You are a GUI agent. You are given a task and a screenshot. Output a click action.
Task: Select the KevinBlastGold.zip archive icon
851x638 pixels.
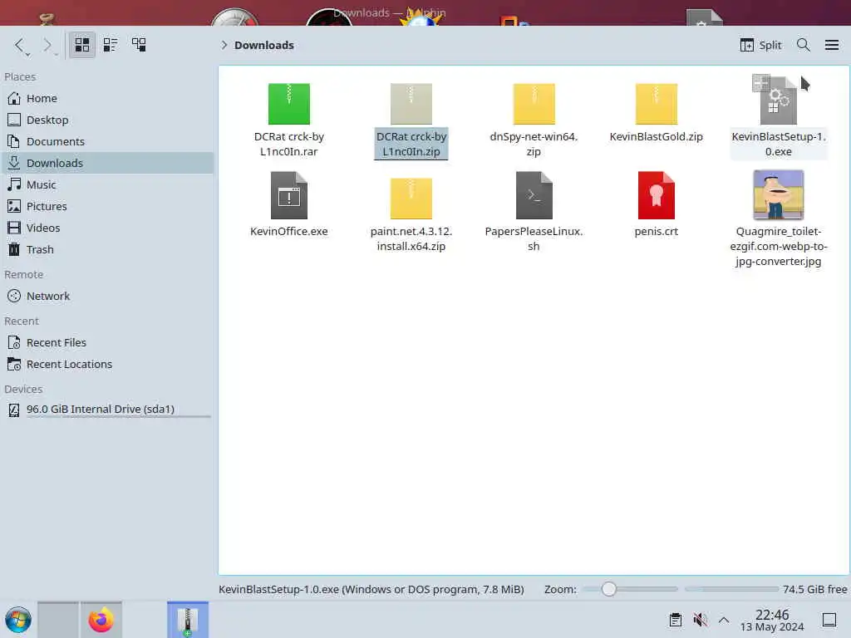(x=657, y=104)
